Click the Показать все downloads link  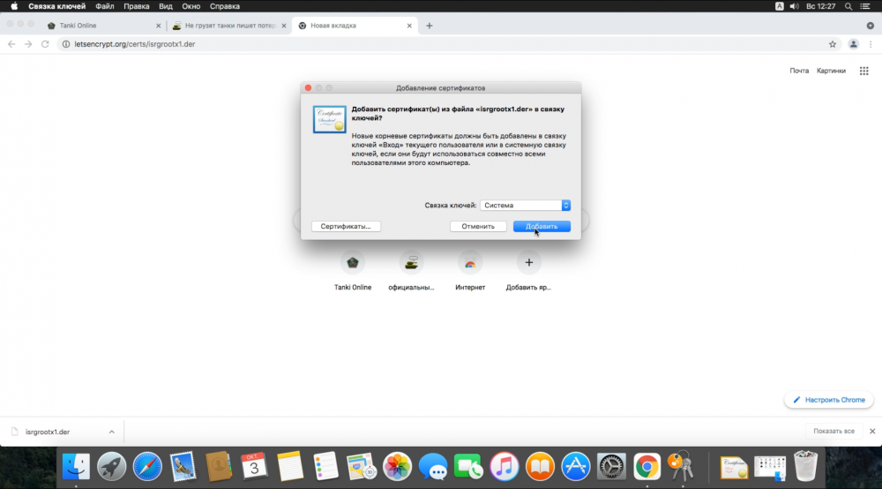point(833,431)
